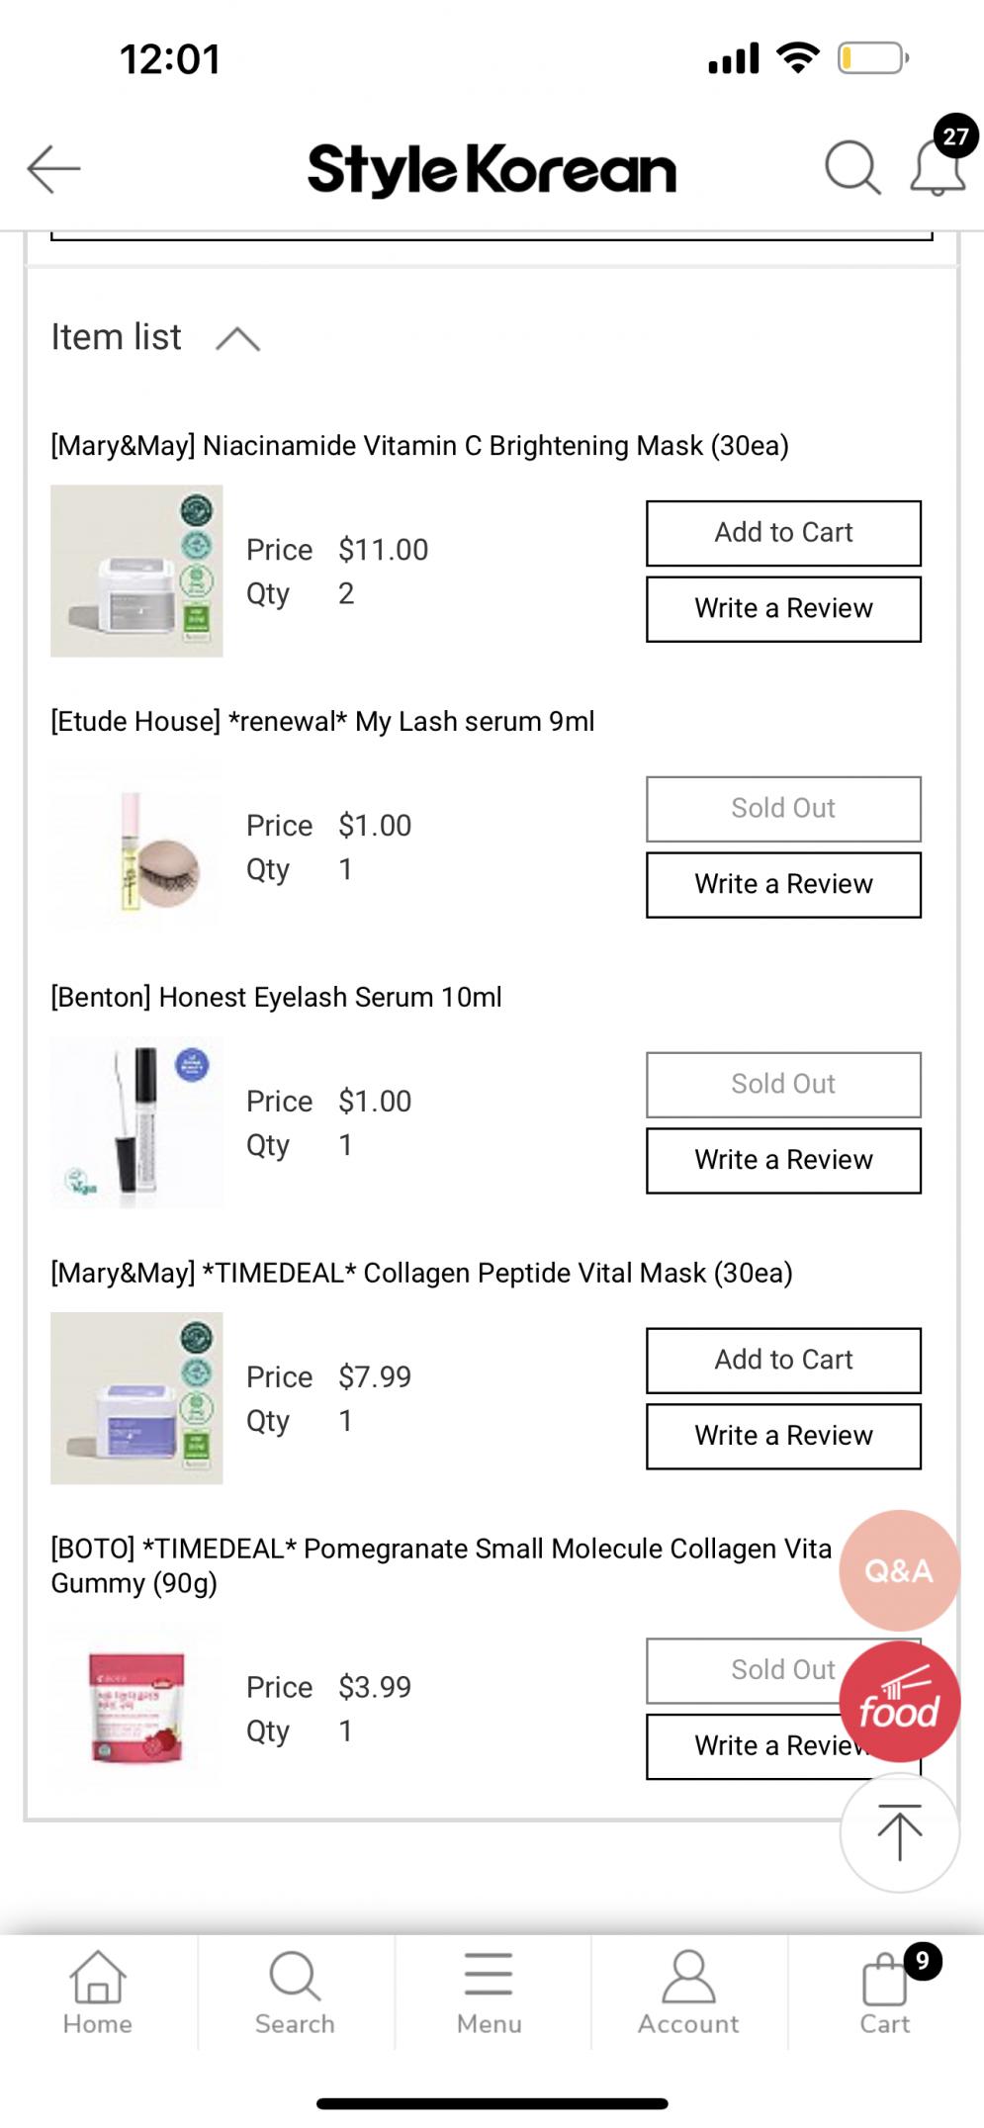Viewport: 984px width, 2128px height.
Task: Open Search tab in bottom bar
Action: [x=295, y=1992]
